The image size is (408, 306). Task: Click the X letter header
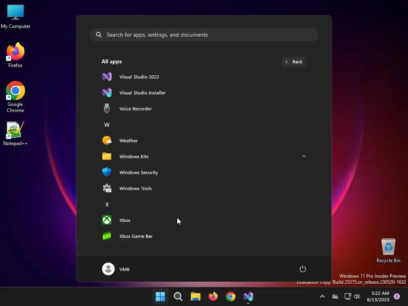(x=107, y=204)
